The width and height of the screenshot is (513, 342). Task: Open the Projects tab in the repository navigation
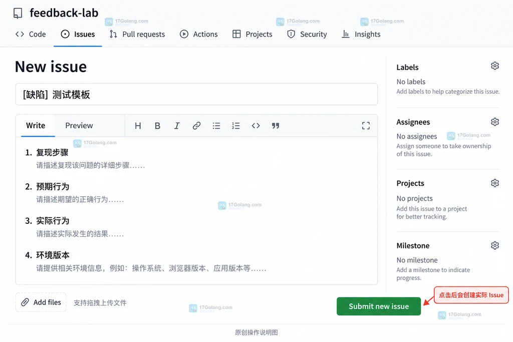point(252,35)
